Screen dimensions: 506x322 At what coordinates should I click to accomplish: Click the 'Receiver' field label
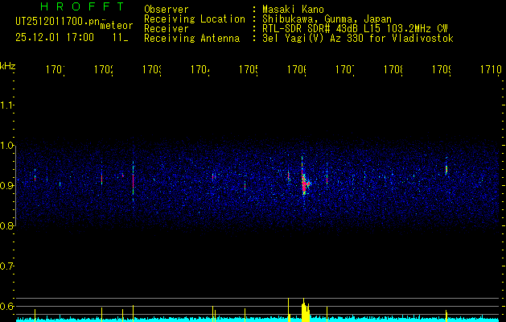click(167, 29)
